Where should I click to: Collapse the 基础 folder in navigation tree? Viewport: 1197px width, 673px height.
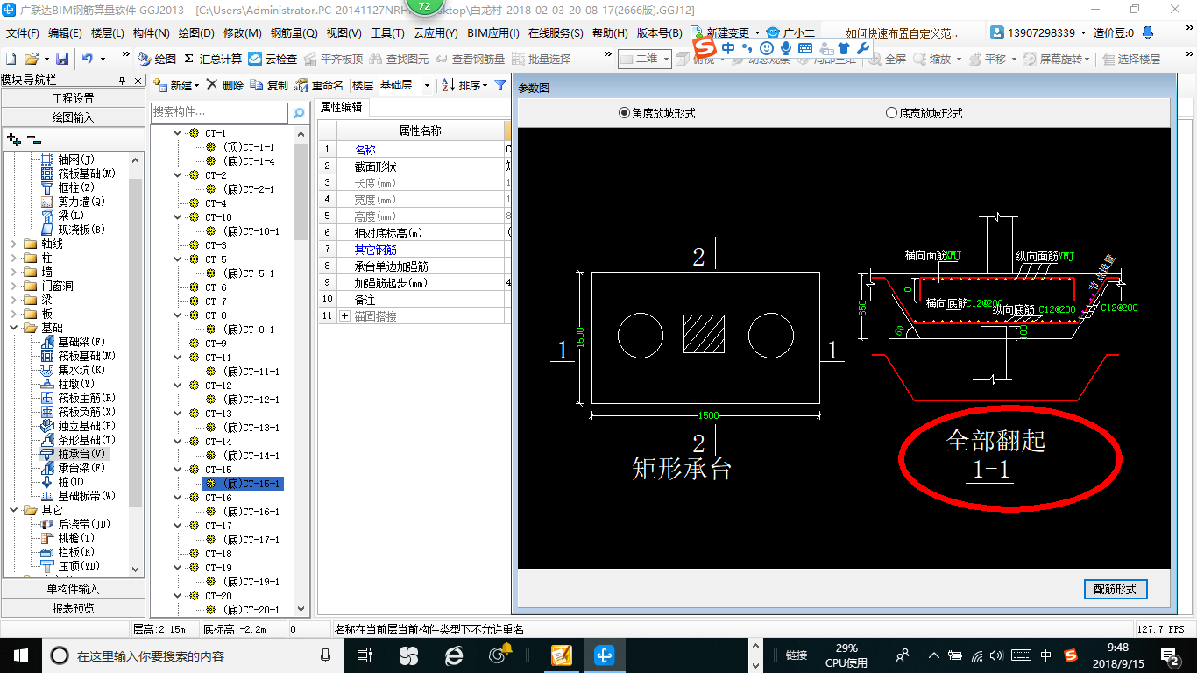13,328
